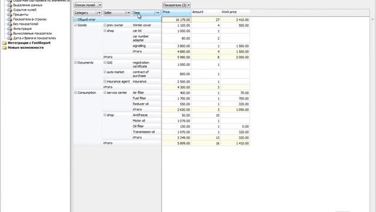Open Выделение данных tree item
Viewport: 376px width, 212px height.
click(28, 5)
